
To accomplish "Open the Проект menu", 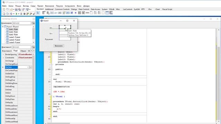I will point(40,6).
